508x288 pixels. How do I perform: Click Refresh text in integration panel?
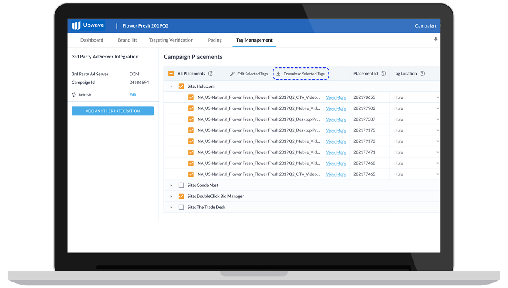85,95
